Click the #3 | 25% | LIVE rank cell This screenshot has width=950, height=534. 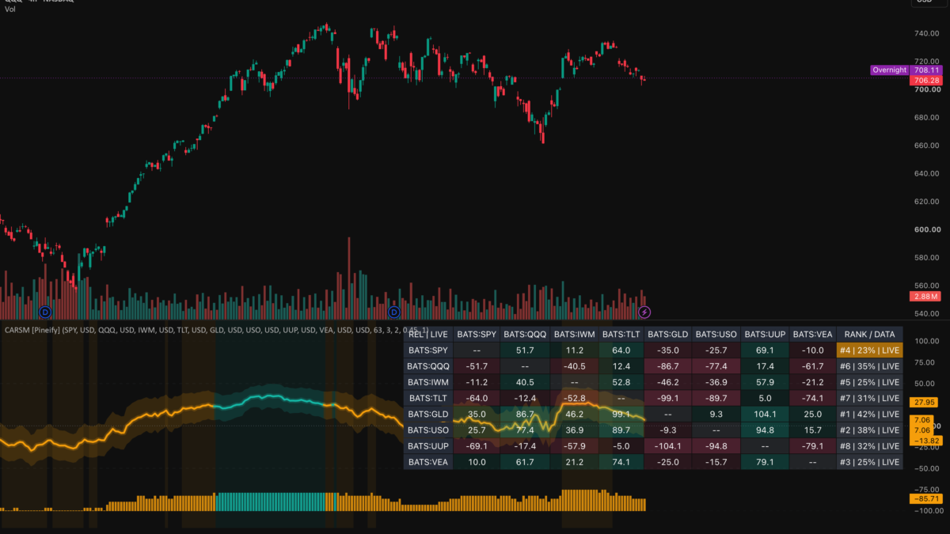point(869,462)
